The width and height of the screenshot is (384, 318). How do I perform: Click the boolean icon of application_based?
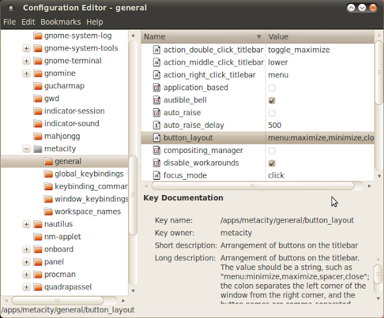tap(157, 88)
